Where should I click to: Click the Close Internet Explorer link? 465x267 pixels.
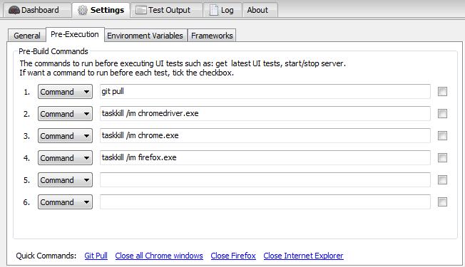coord(303,256)
